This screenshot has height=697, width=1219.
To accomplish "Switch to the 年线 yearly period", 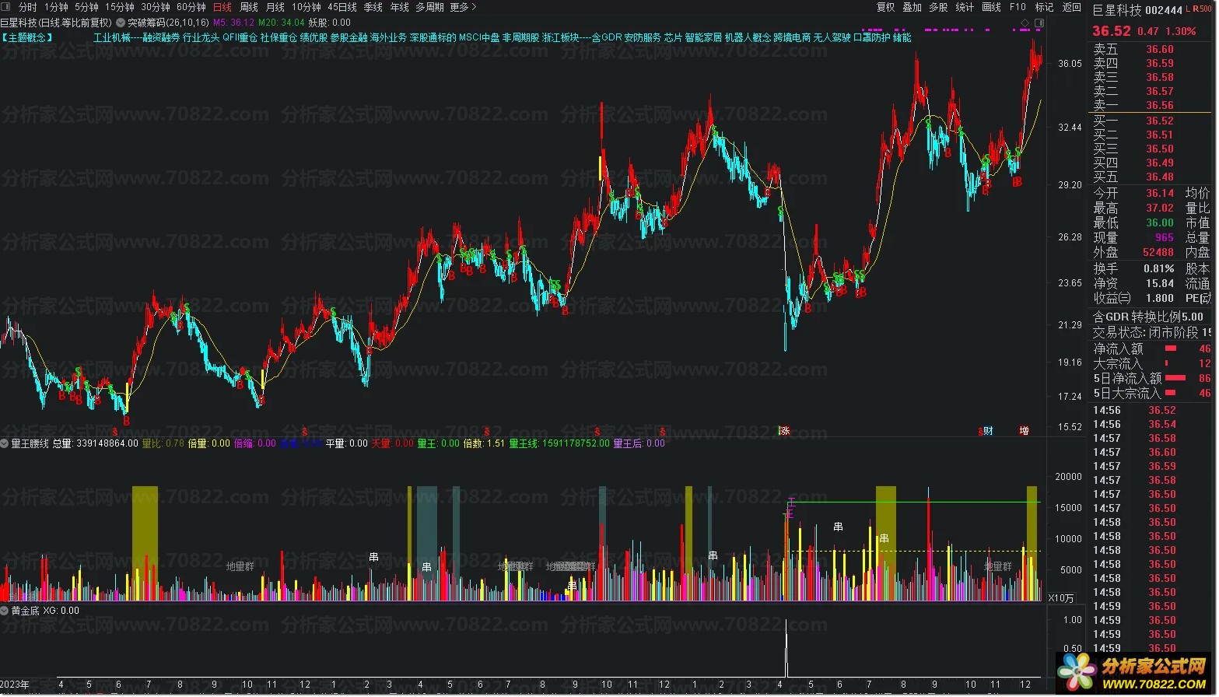I will click(x=400, y=7).
